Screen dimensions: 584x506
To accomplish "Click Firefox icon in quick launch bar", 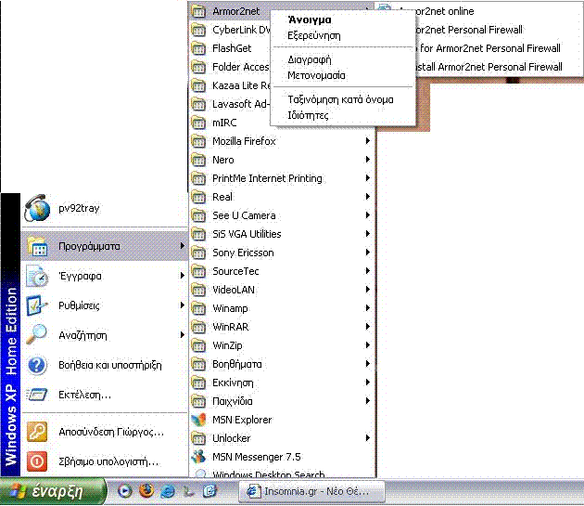I will (146, 491).
